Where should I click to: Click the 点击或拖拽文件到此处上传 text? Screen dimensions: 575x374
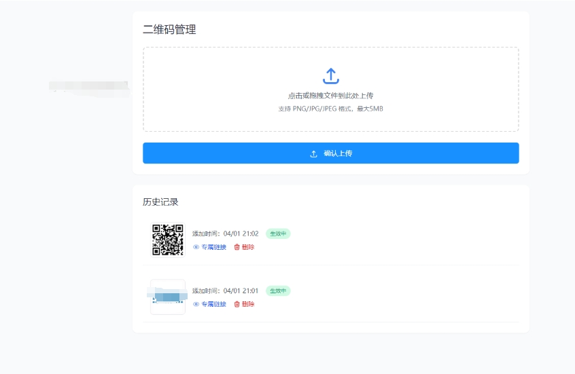[331, 96]
